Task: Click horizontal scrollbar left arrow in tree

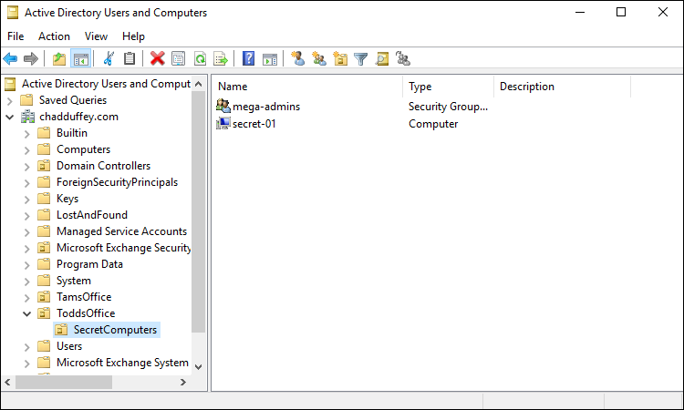Action: click(7, 382)
